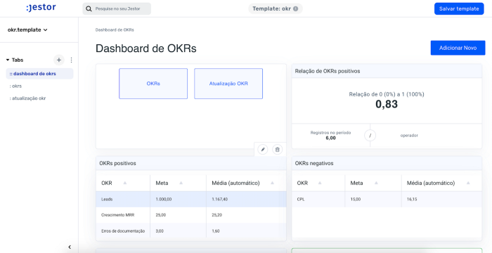Screen dimensions: 492x253
Task: Sort OKRs negativos by OKR column
Action: pyautogui.click(x=319, y=183)
